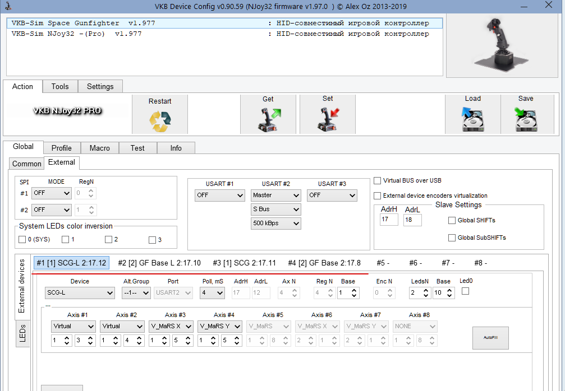
Task: Select empty device tab #6
Action: click(415, 263)
